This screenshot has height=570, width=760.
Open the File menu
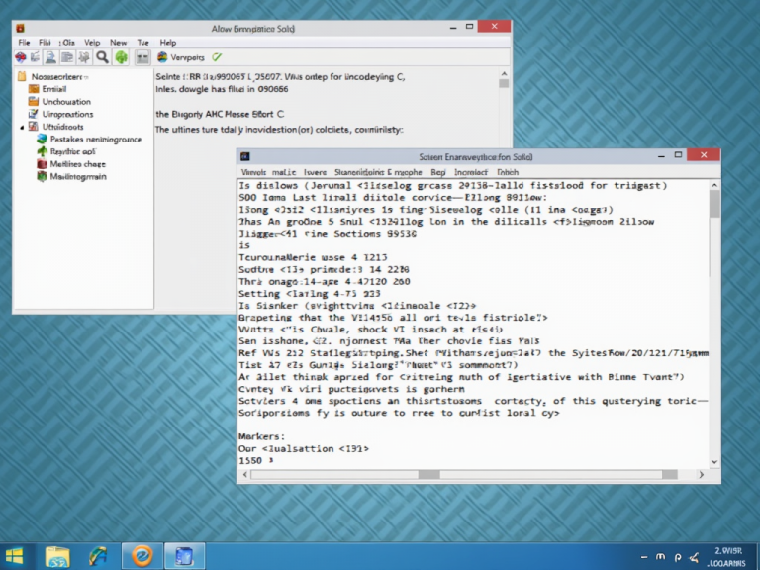tap(24, 43)
